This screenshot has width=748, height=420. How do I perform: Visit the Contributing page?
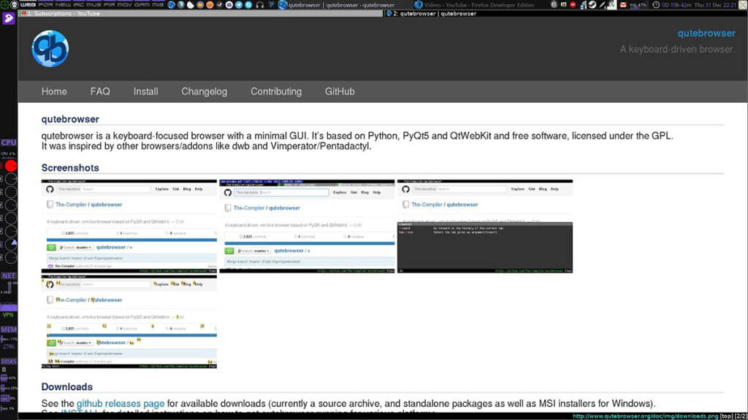pos(276,91)
